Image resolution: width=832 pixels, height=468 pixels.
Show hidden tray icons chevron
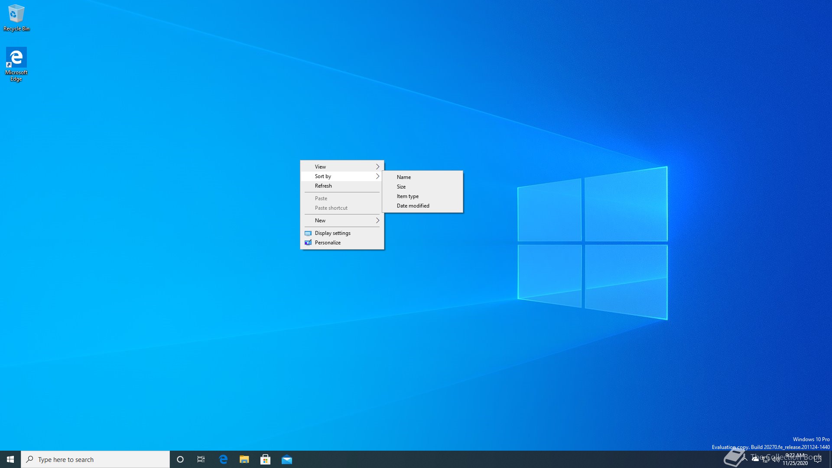[x=745, y=459]
